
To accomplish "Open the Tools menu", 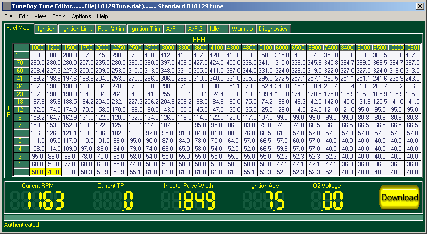I will [58, 16].
